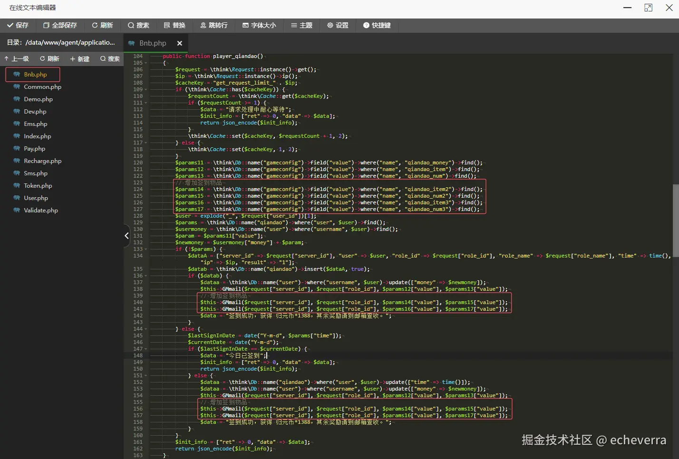
Task: Fold the if block at line 133
Action: click(146, 249)
